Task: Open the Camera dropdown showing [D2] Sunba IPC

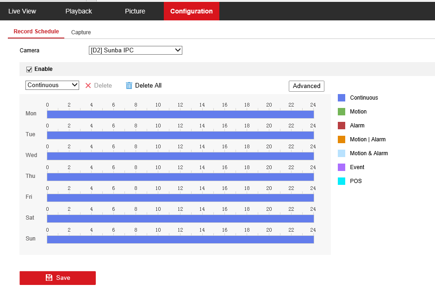Action: 136,51
